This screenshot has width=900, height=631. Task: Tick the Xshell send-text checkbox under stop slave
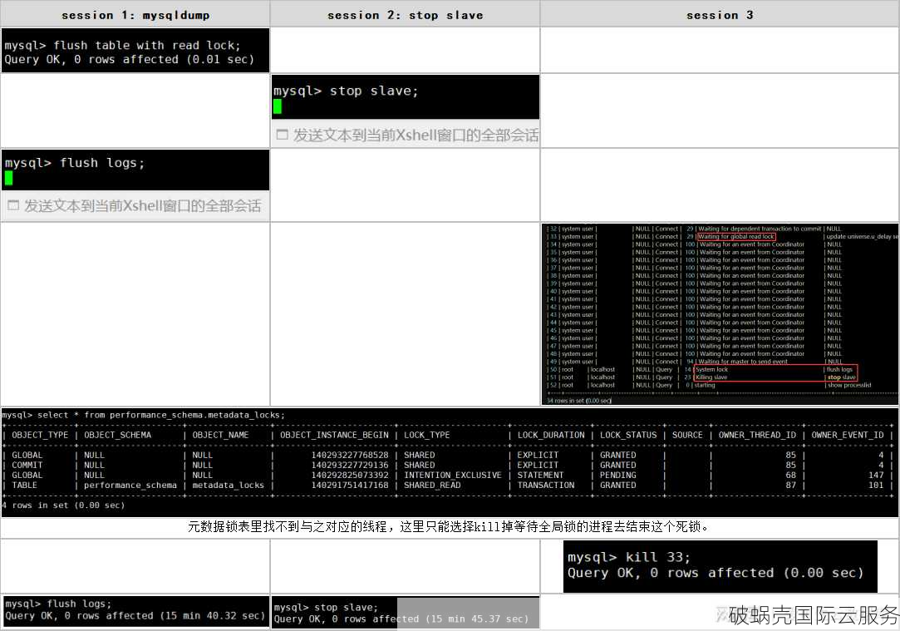(282, 135)
